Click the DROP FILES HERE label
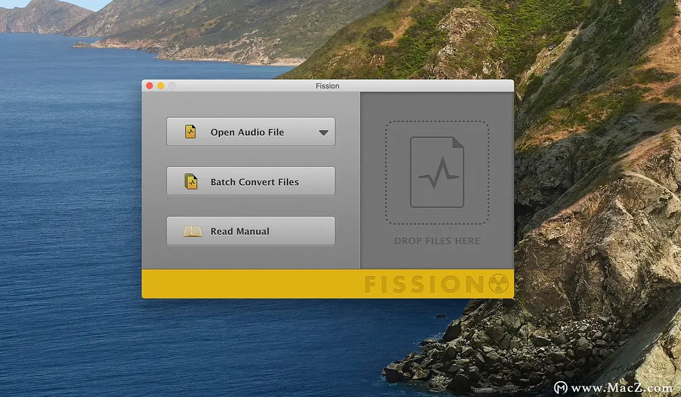Screen dimensions: 681x397 [x=438, y=241]
